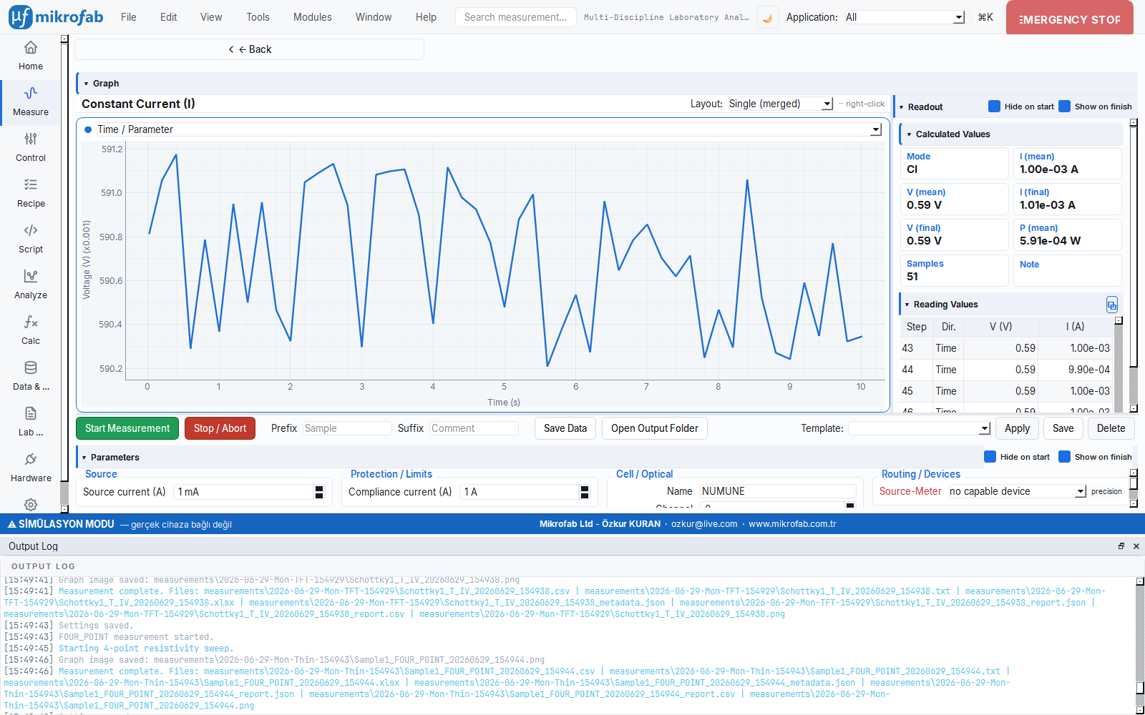The height and width of the screenshot is (715, 1145).
Task: Open the Source-Meter device dropdown
Action: (x=1018, y=491)
